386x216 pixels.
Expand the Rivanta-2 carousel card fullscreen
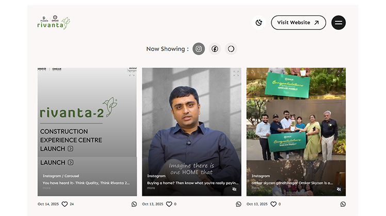(132, 74)
